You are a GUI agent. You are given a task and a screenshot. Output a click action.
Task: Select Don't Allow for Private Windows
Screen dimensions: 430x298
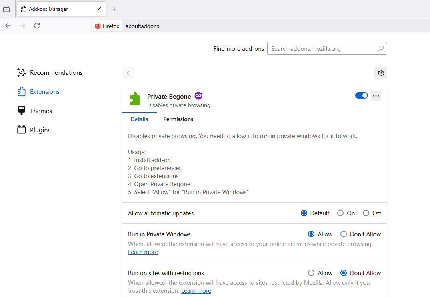(x=344, y=234)
